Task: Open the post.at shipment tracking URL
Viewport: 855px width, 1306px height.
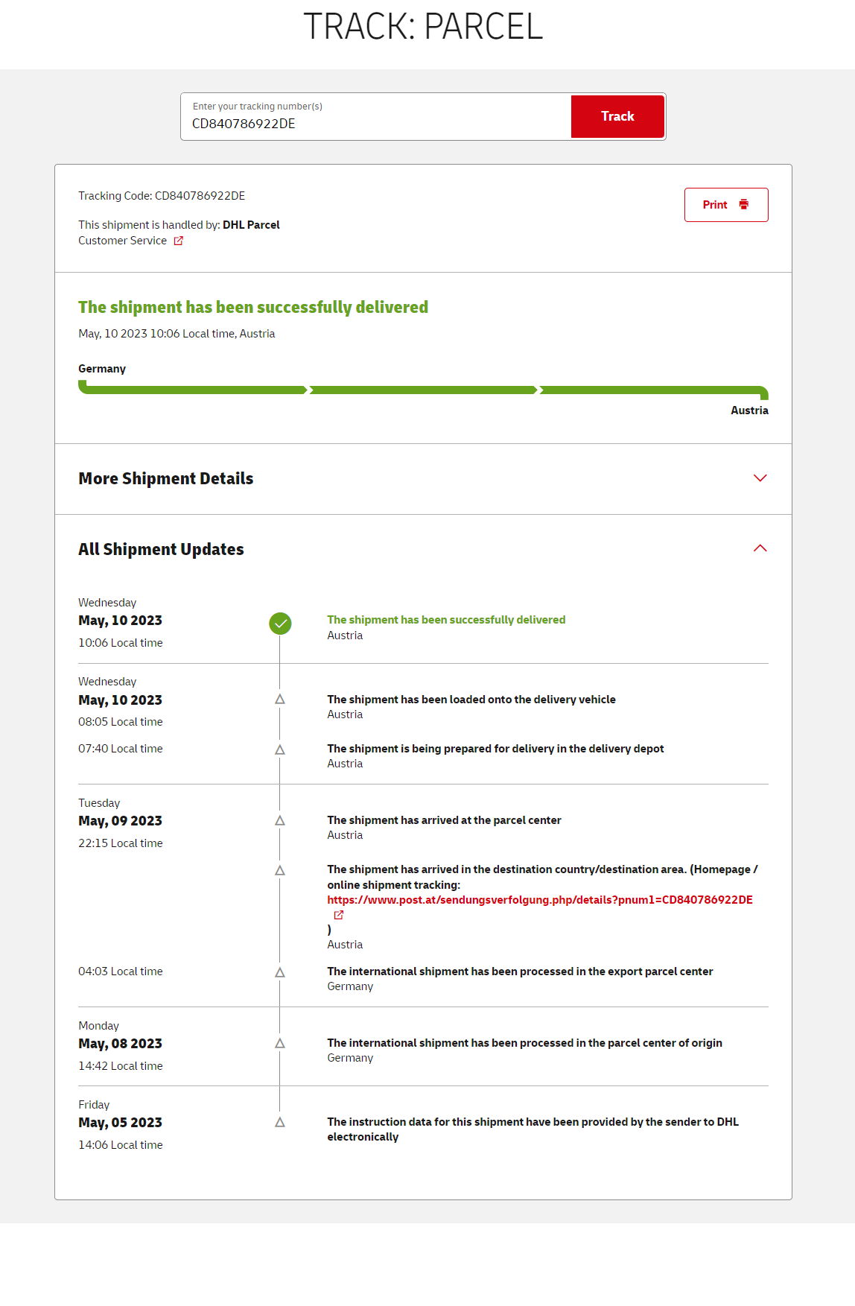Action: pyautogui.click(x=539, y=900)
